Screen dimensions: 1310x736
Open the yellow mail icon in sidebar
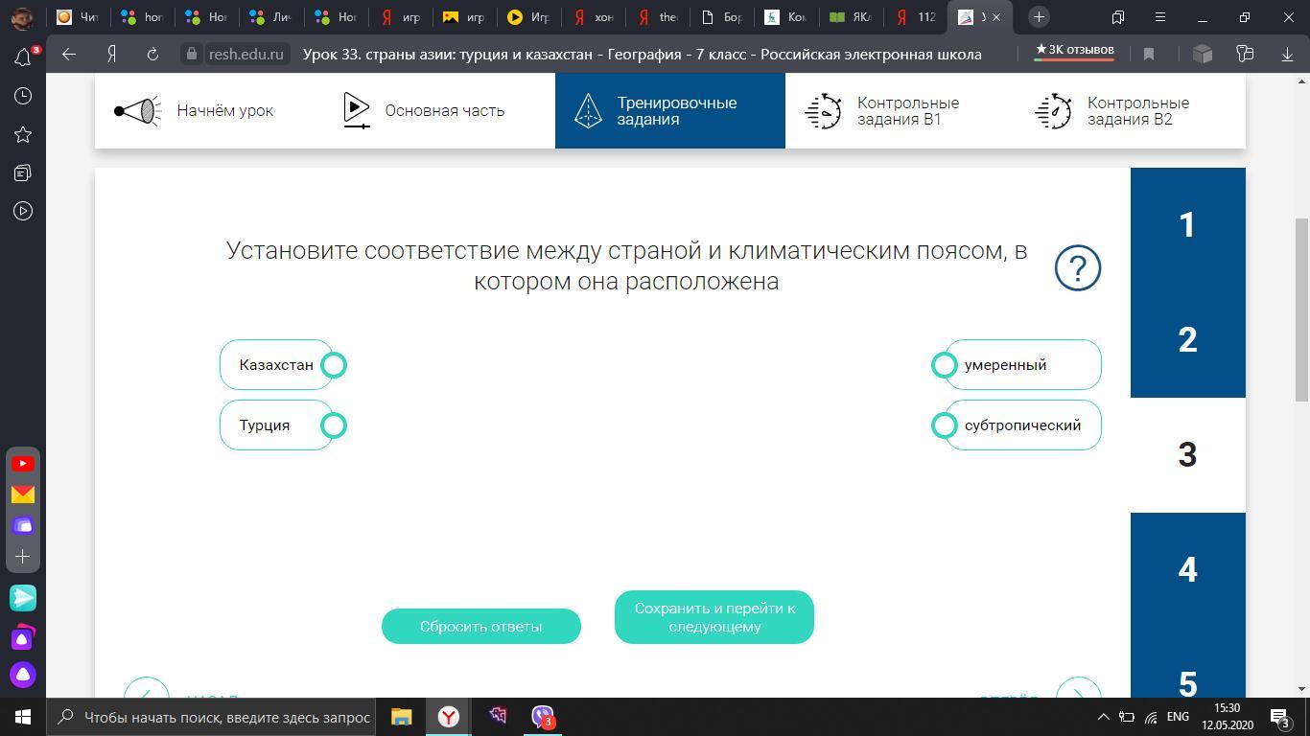pyautogui.click(x=23, y=494)
